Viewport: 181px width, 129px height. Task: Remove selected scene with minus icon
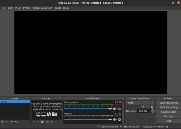pos(7,122)
